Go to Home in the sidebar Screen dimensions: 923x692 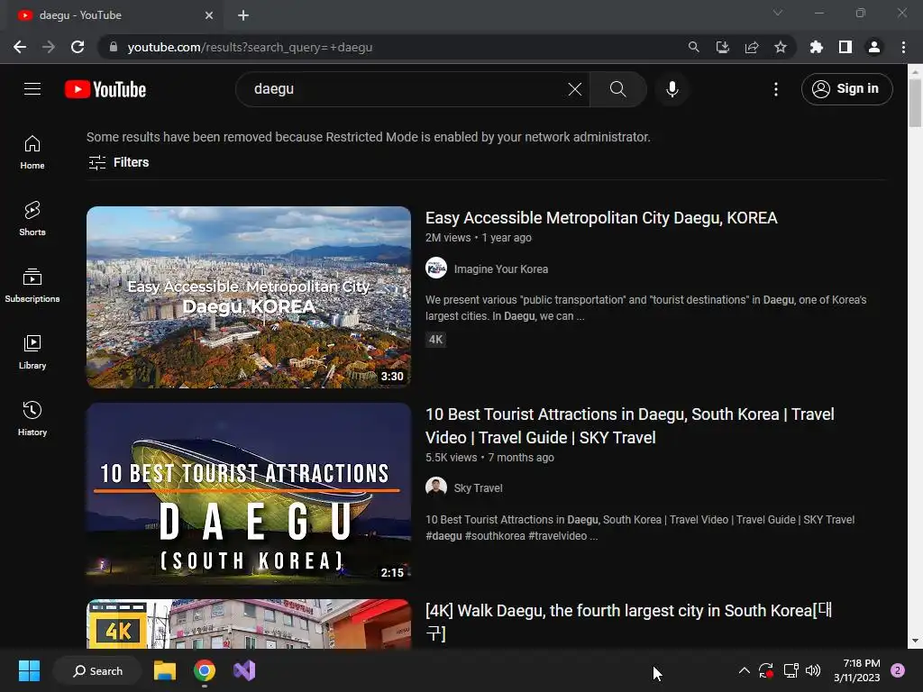[x=32, y=152]
